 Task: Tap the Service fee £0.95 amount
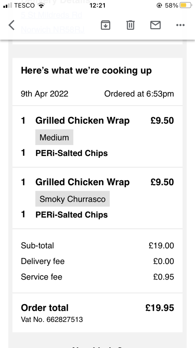164,277
